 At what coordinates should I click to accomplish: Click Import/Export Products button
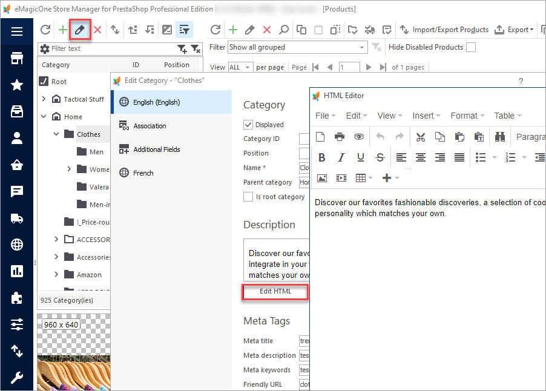pyautogui.click(x=444, y=30)
